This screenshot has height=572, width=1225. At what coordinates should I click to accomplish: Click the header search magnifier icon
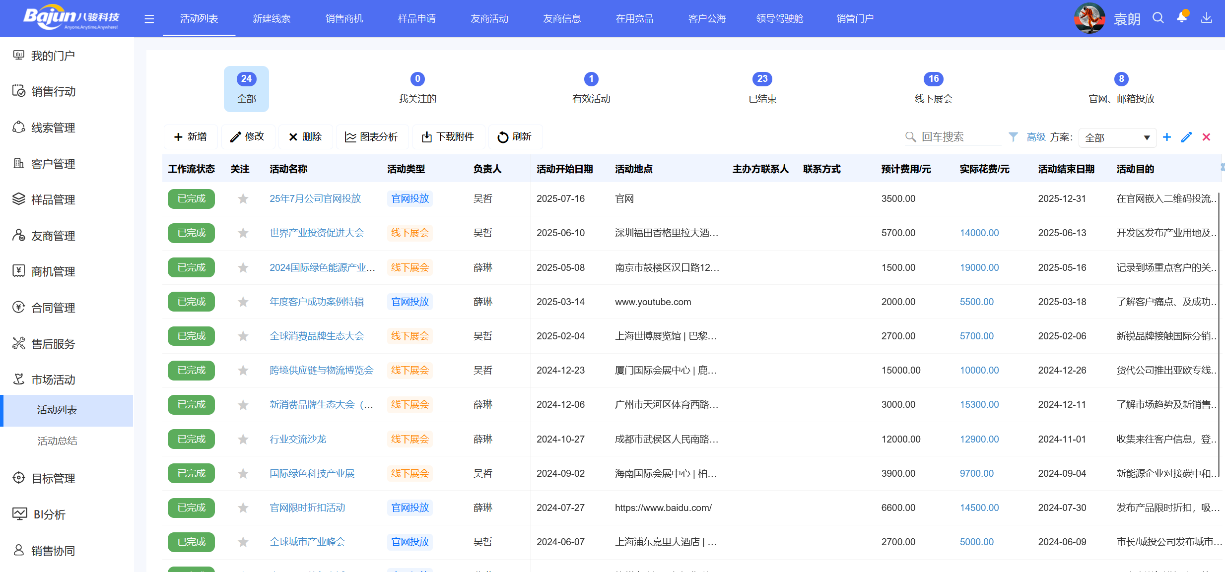1158,18
